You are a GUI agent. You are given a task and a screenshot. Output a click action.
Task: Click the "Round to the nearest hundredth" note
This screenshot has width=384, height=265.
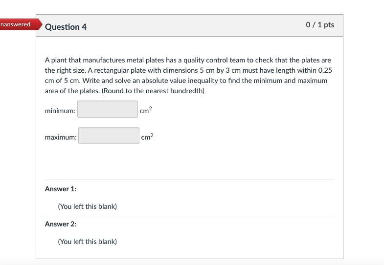(153, 91)
